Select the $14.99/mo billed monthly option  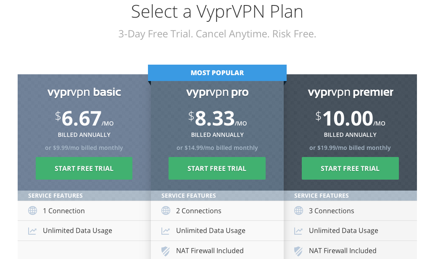[217, 148]
